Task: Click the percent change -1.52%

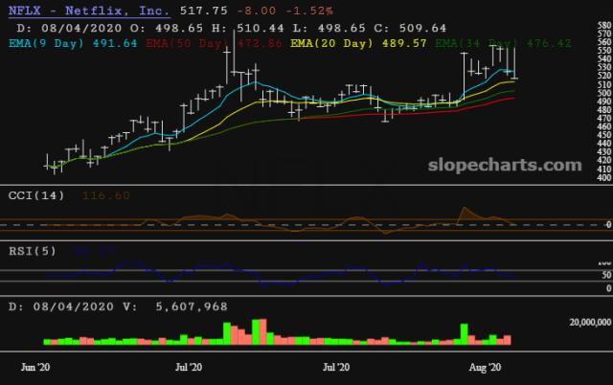Action: point(309,11)
